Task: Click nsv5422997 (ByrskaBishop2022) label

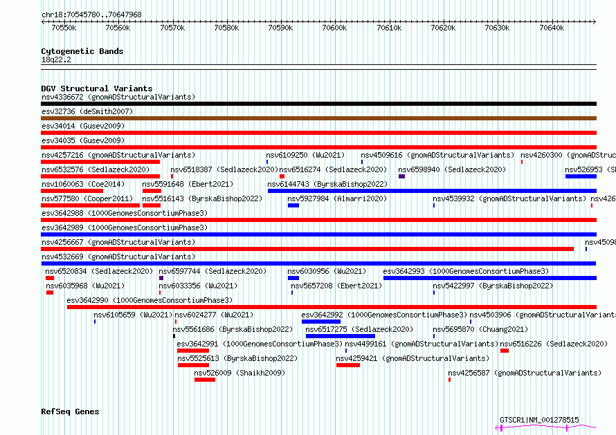Action: point(493,286)
